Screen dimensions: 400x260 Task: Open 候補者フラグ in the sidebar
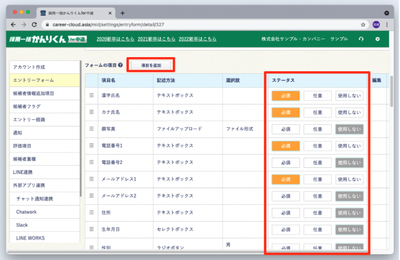click(45, 106)
